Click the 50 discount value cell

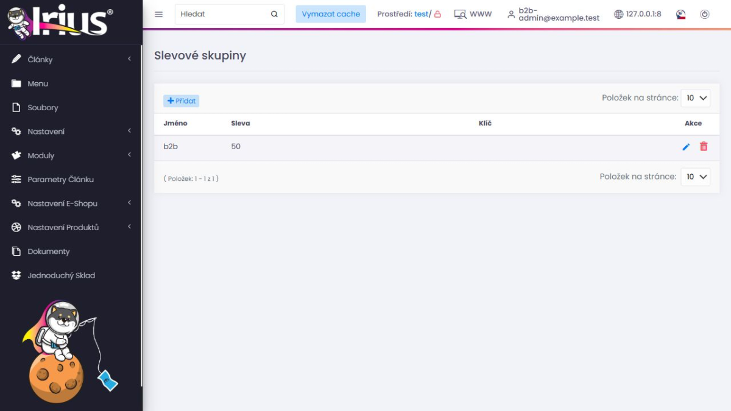[x=236, y=147]
